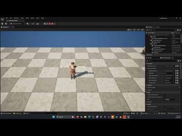Open the Help menu

tap(42, 18)
